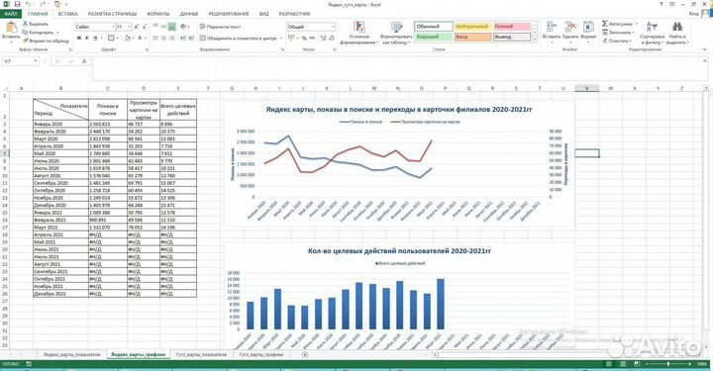713x371 pixels.
Task: Redo the action in quick access toolbar
Action: (43, 4)
